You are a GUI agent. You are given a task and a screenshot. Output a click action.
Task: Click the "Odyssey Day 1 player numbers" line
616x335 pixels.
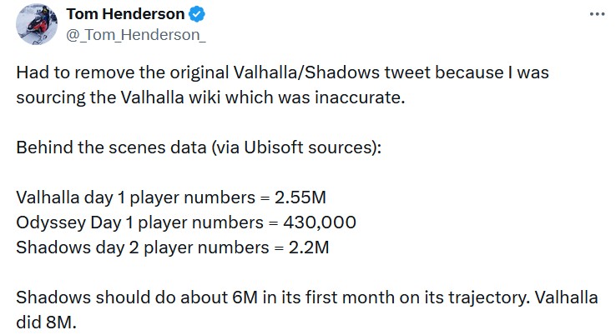186,222
